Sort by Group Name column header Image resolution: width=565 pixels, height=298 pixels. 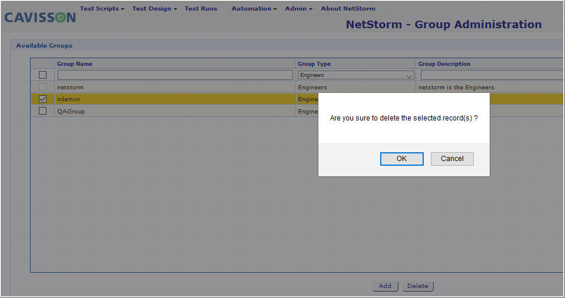[75, 63]
